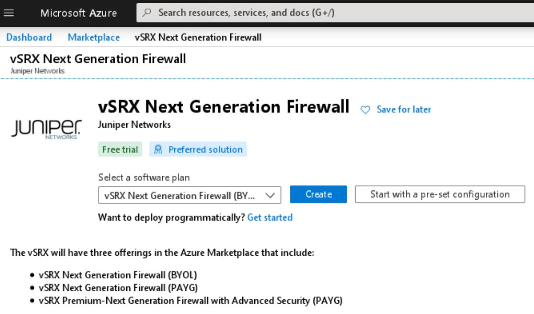Click the large product title heading
This screenshot has height=314, width=534.
(x=224, y=107)
